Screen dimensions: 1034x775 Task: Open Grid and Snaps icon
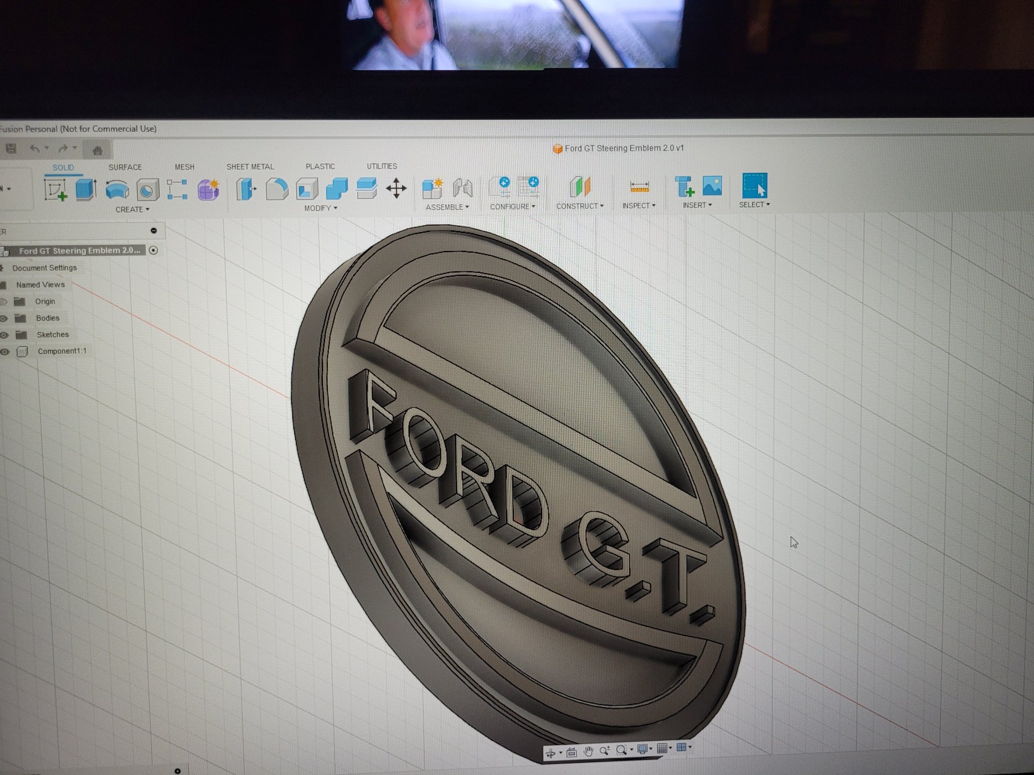[x=662, y=748]
